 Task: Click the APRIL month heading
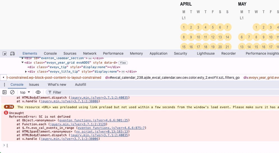click(x=186, y=4)
